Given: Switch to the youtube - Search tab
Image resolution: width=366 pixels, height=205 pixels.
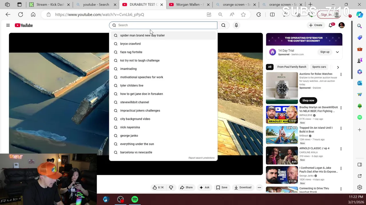Looking at the screenshot, I should (96, 5).
